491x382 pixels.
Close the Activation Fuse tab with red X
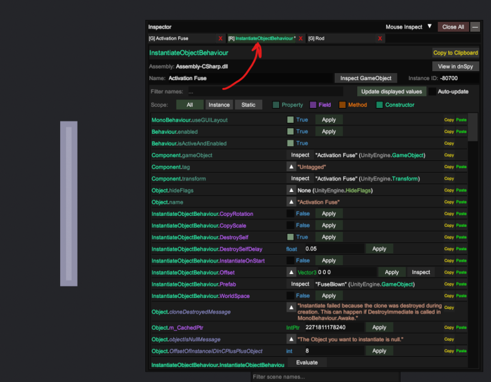(x=220, y=39)
